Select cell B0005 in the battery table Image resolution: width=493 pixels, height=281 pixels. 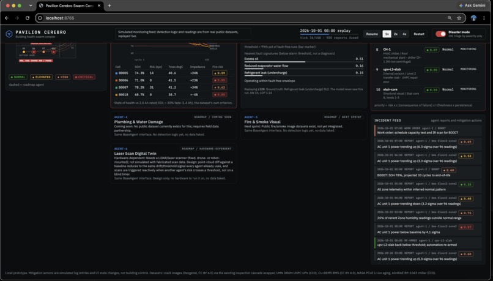pyautogui.click(x=174, y=73)
